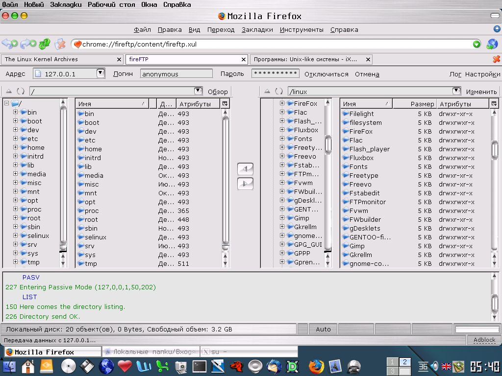Go up one level in remote pane
This screenshot has width=502, height=376.
(x=267, y=92)
